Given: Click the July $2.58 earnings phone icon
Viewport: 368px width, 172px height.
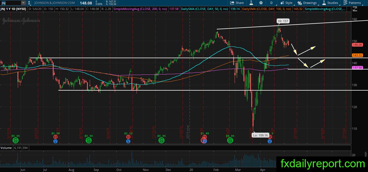Looking at the screenshot, I should click(56, 137).
